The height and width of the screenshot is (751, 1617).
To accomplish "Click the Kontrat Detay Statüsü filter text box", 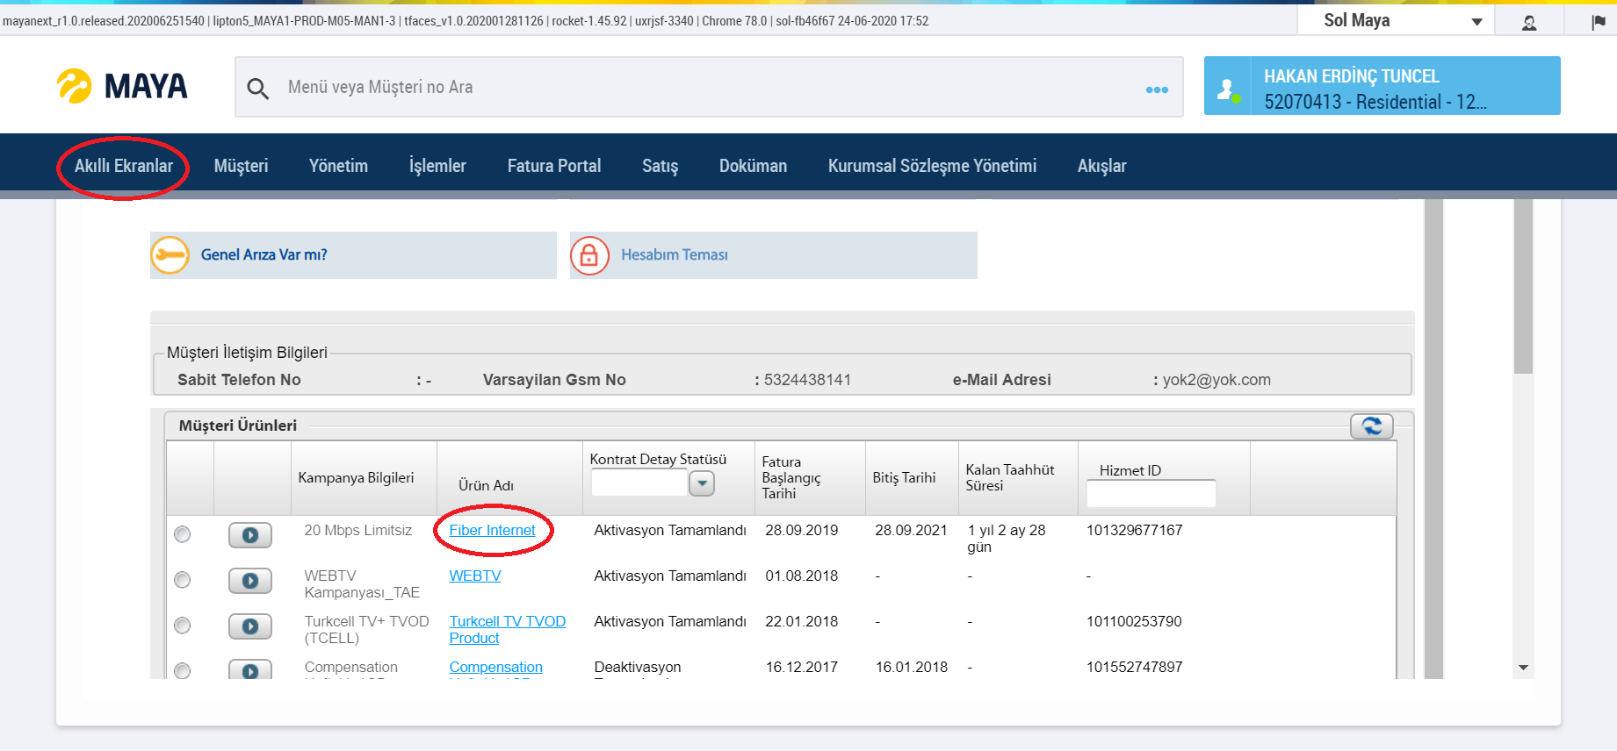I will 639,483.
